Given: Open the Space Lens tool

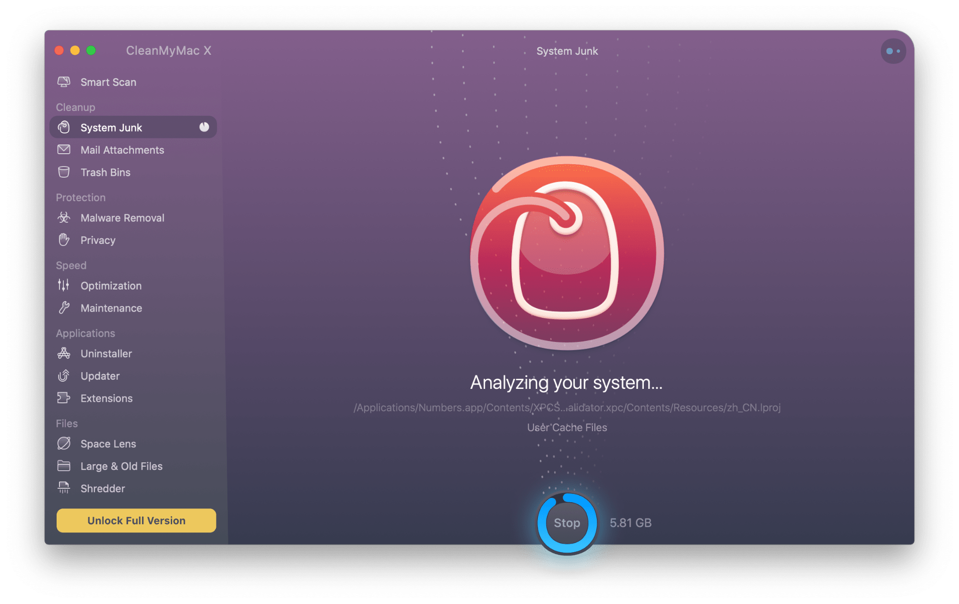Looking at the screenshot, I should tap(108, 443).
